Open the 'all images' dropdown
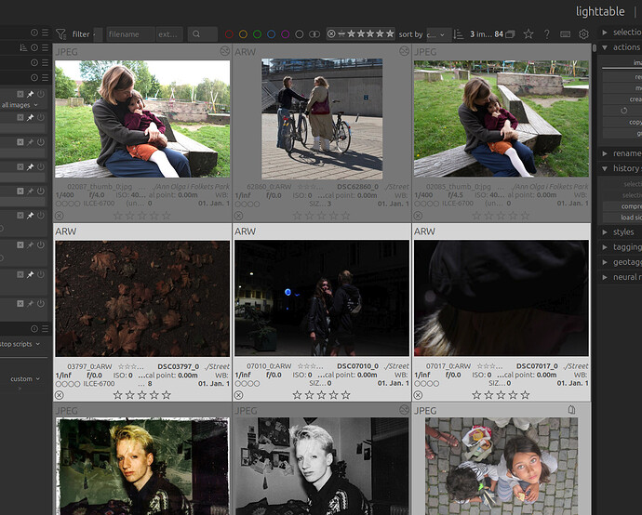 pyautogui.click(x=20, y=105)
